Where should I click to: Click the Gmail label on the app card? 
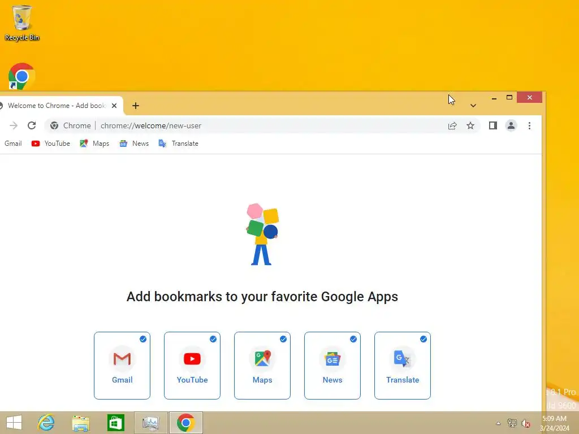coord(122,380)
